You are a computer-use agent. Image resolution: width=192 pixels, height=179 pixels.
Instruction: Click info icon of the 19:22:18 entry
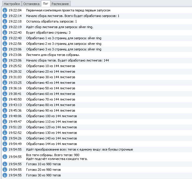(5, 21)
